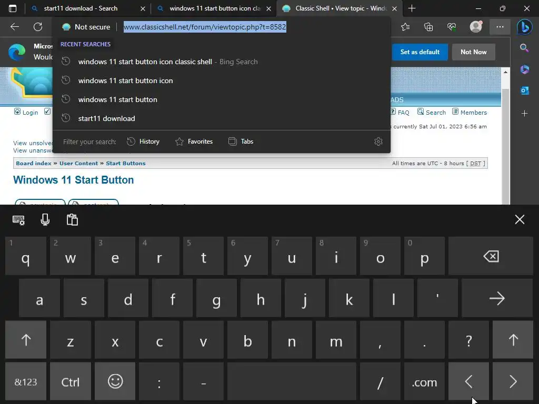Tap the question mark key
This screenshot has height=404, width=539.
point(468,340)
